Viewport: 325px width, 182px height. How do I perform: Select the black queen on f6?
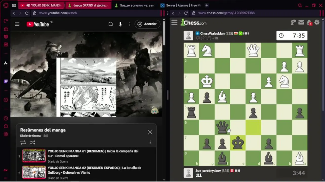(222, 127)
